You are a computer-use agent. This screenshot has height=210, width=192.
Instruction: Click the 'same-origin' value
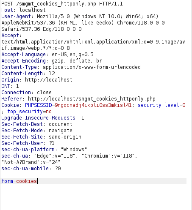click(x=65, y=137)
